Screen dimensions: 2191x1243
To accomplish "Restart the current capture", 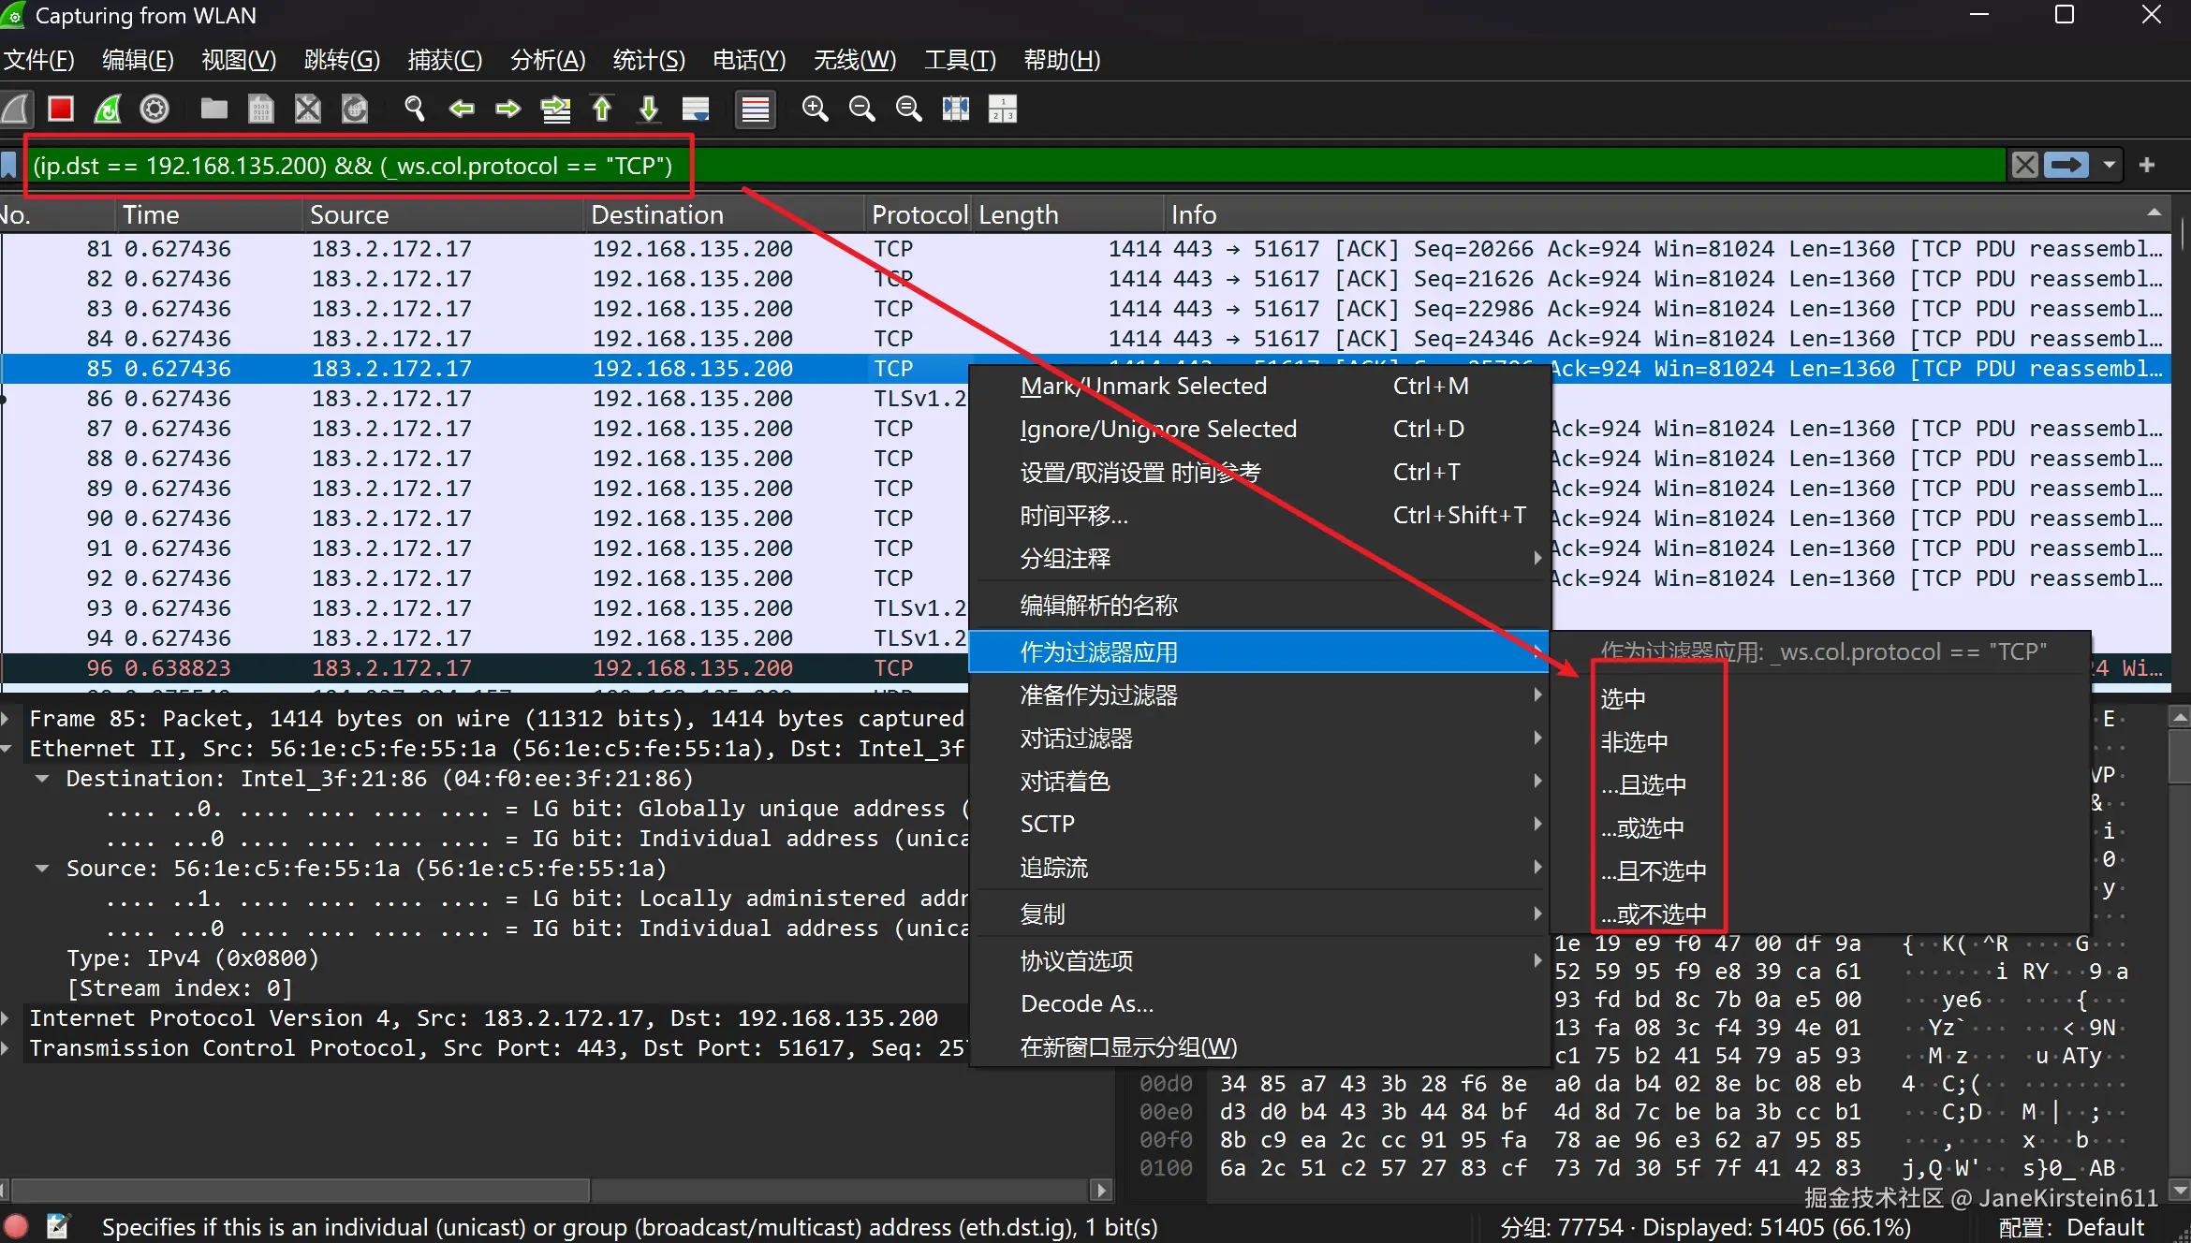I will click(108, 110).
